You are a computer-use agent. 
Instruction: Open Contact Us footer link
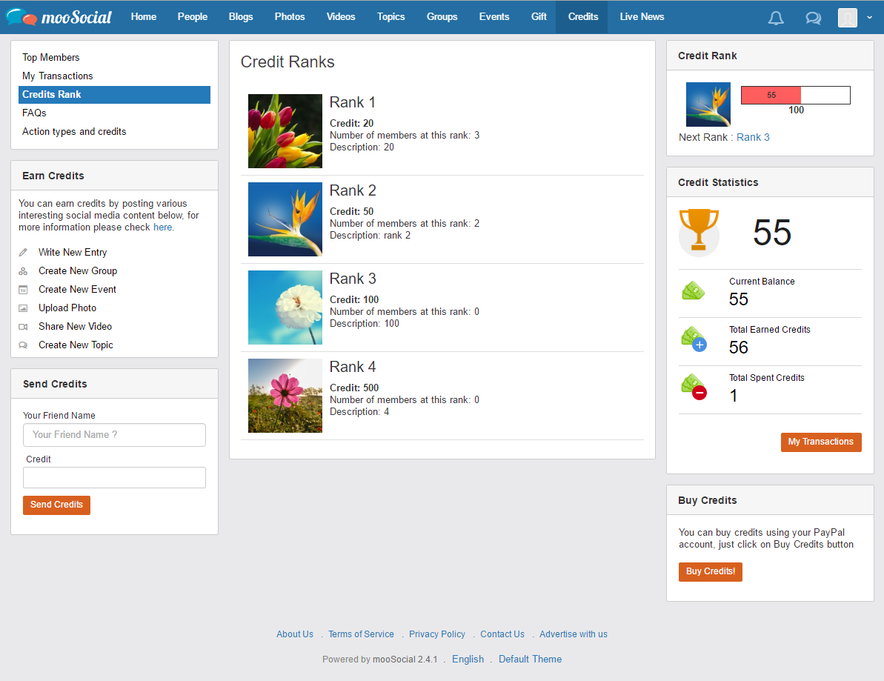pos(502,635)
